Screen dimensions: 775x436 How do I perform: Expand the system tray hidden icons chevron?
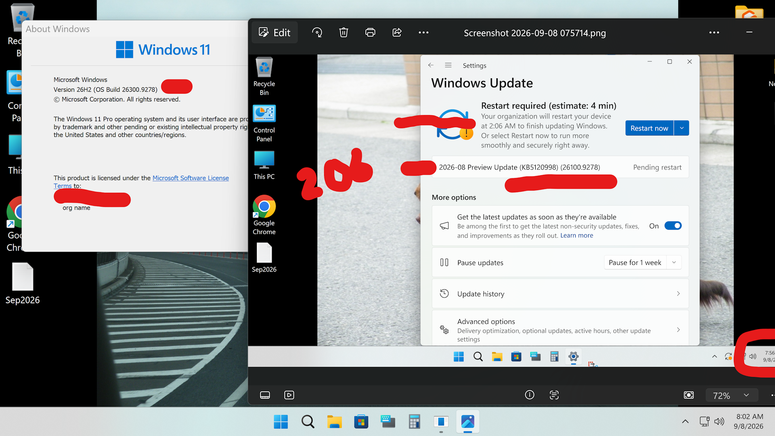[685, 422]
